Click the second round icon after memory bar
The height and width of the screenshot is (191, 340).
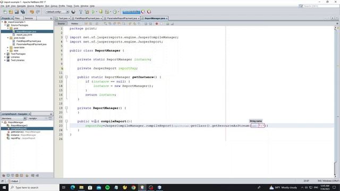[x=149, y=12]
